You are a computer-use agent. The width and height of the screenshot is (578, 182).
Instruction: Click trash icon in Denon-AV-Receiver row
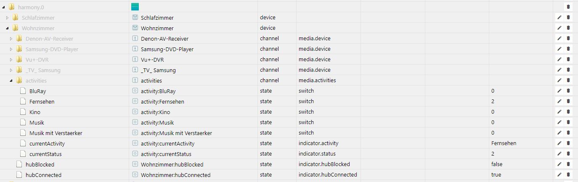pos(568,39)
